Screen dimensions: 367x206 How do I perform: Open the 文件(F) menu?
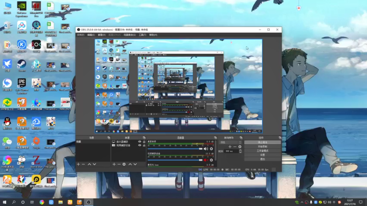point(81,35)
